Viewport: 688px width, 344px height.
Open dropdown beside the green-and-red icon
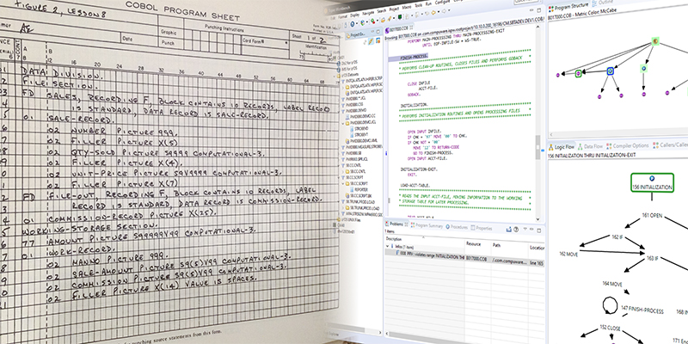tap(378, 20)
